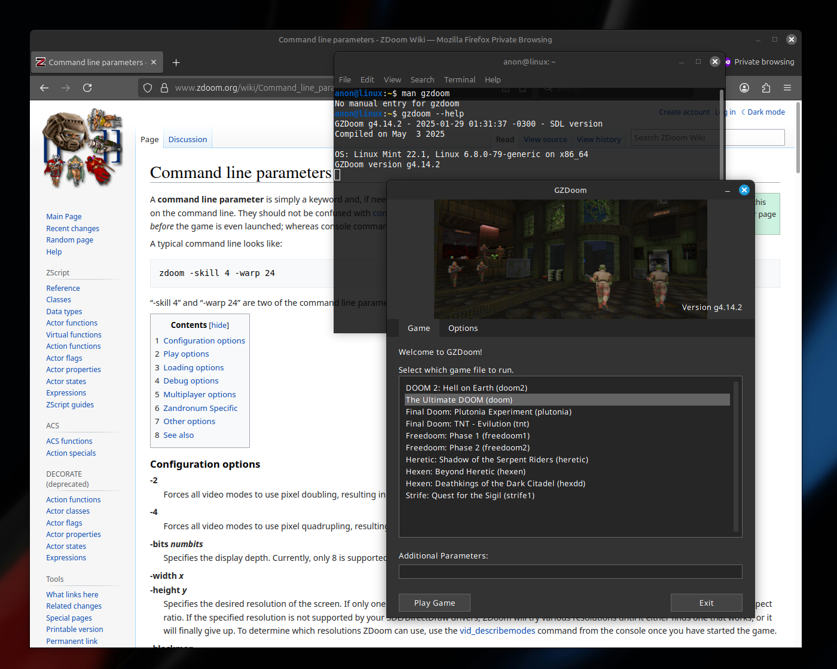Click the site padlock security icon
This screenshot has height=669, width=837.
[164, 88]
